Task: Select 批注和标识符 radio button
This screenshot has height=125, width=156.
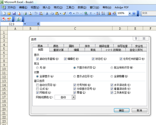Action: pos(112,68)
